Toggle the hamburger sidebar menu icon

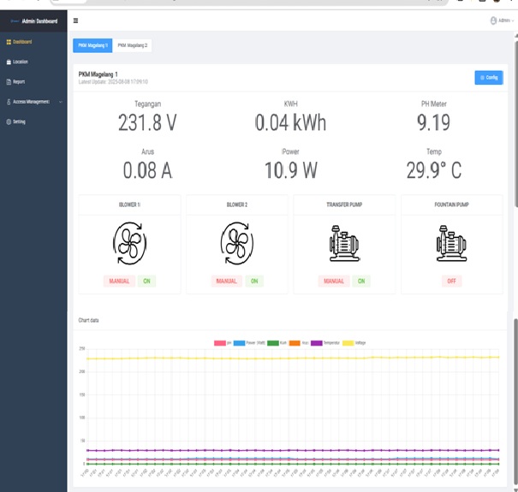click(75, 21)
